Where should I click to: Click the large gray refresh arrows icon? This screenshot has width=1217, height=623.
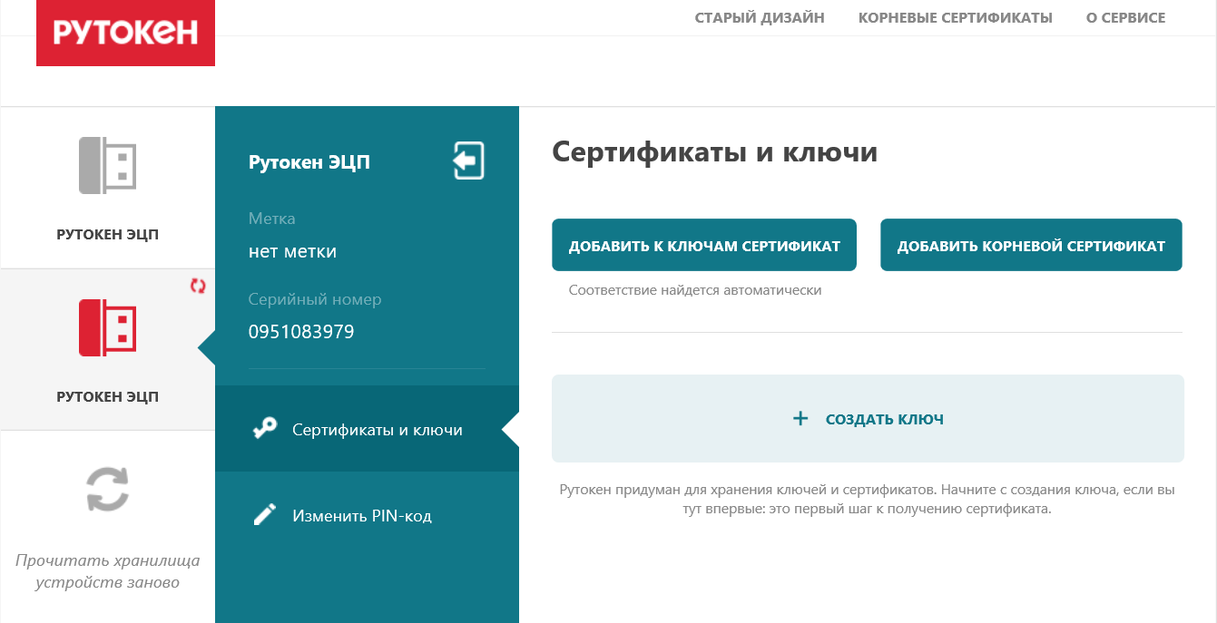tap(107, 490)
